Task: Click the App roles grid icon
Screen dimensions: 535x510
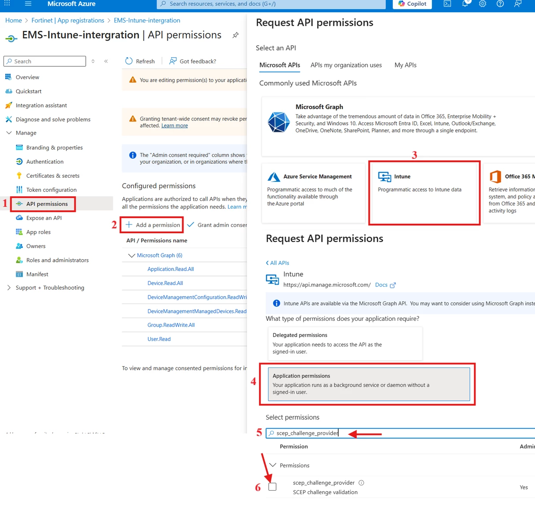Action: [19, 232]
